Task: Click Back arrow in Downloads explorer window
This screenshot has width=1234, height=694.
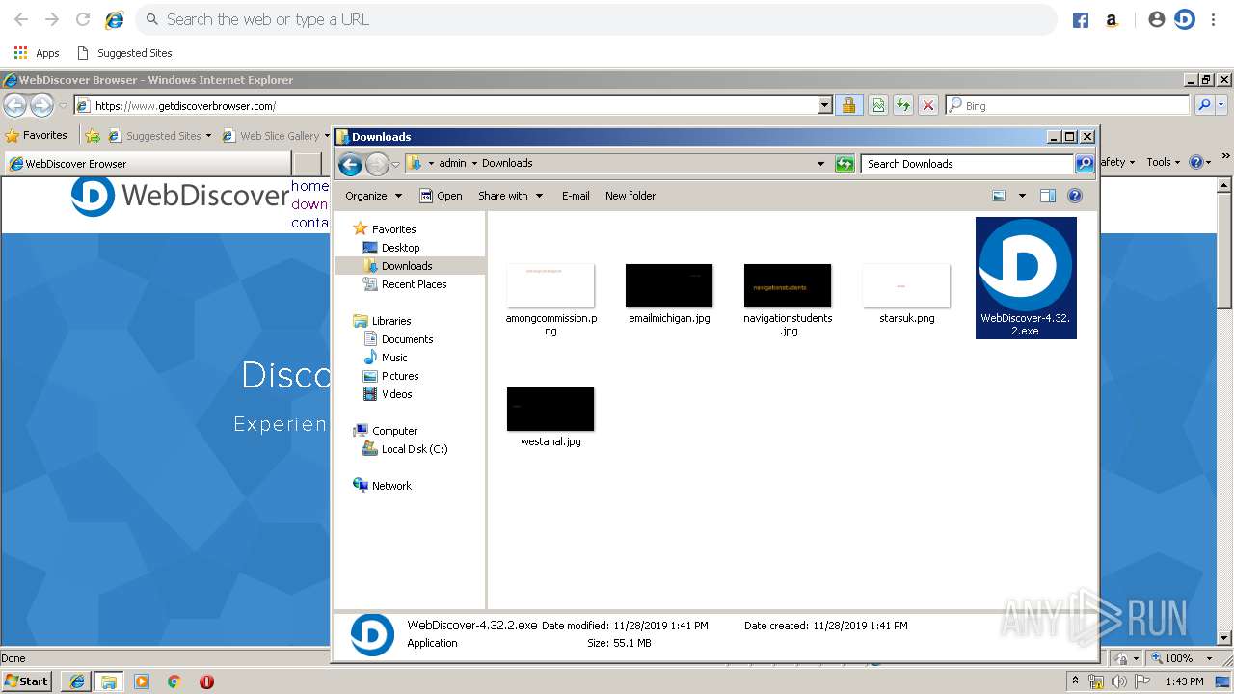Action: tap(351, 164)
